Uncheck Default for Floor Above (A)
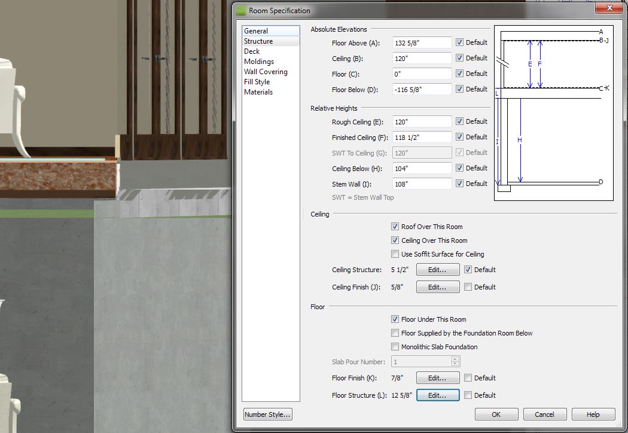 click(459, 42)
